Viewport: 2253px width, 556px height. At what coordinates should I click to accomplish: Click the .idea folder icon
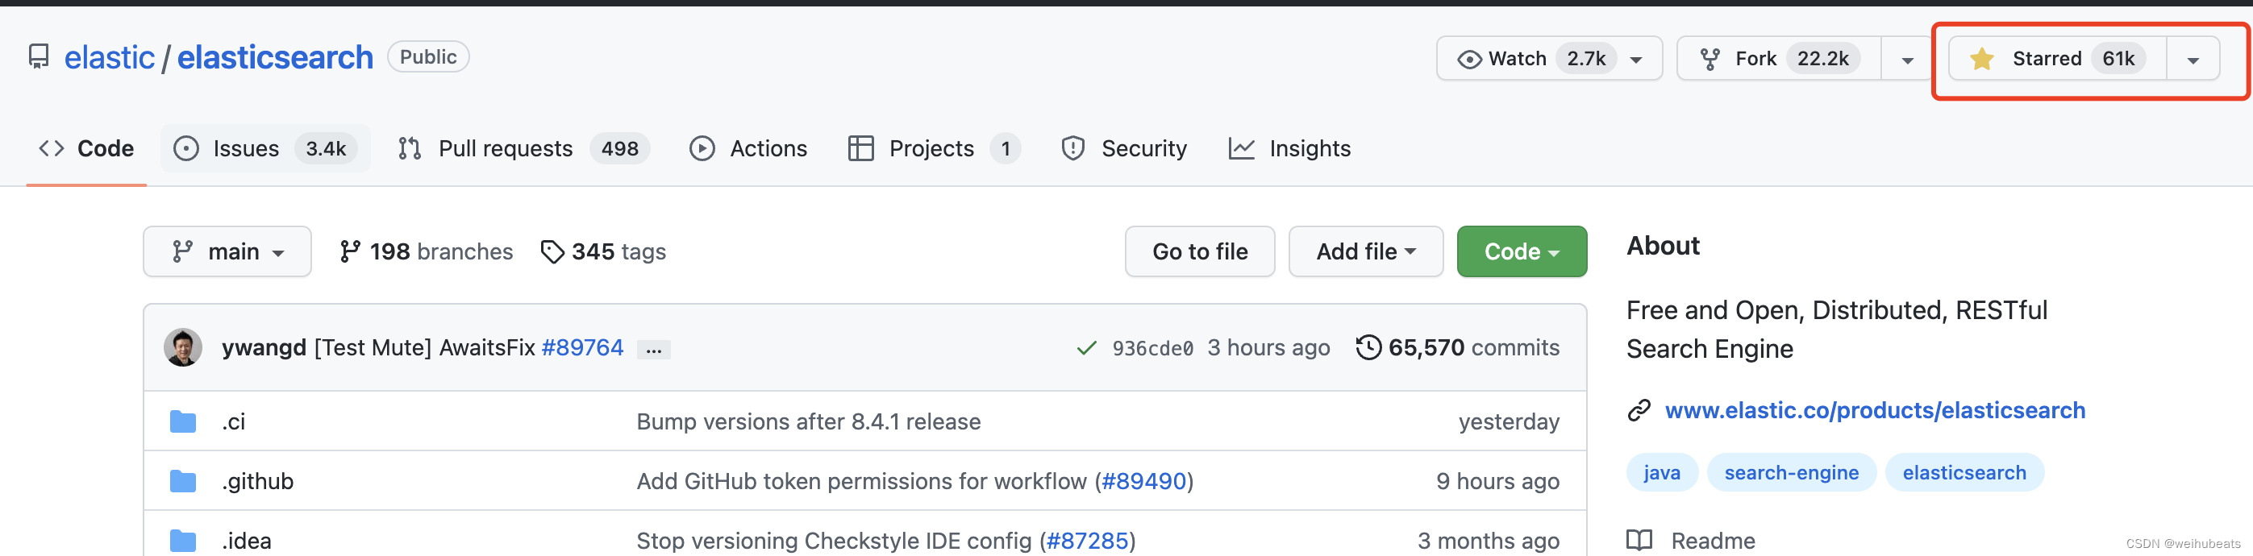183,541
